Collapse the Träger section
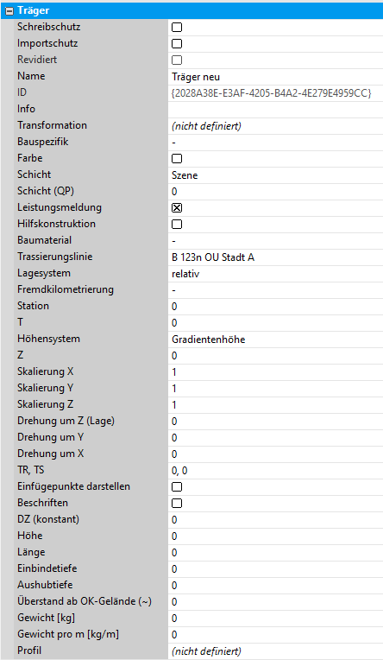383x660 pixels. coord(9,10)
